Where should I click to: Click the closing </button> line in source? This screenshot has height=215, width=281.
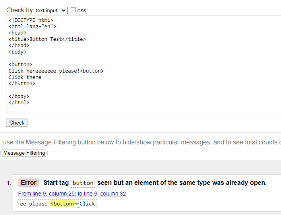[22, 84]
